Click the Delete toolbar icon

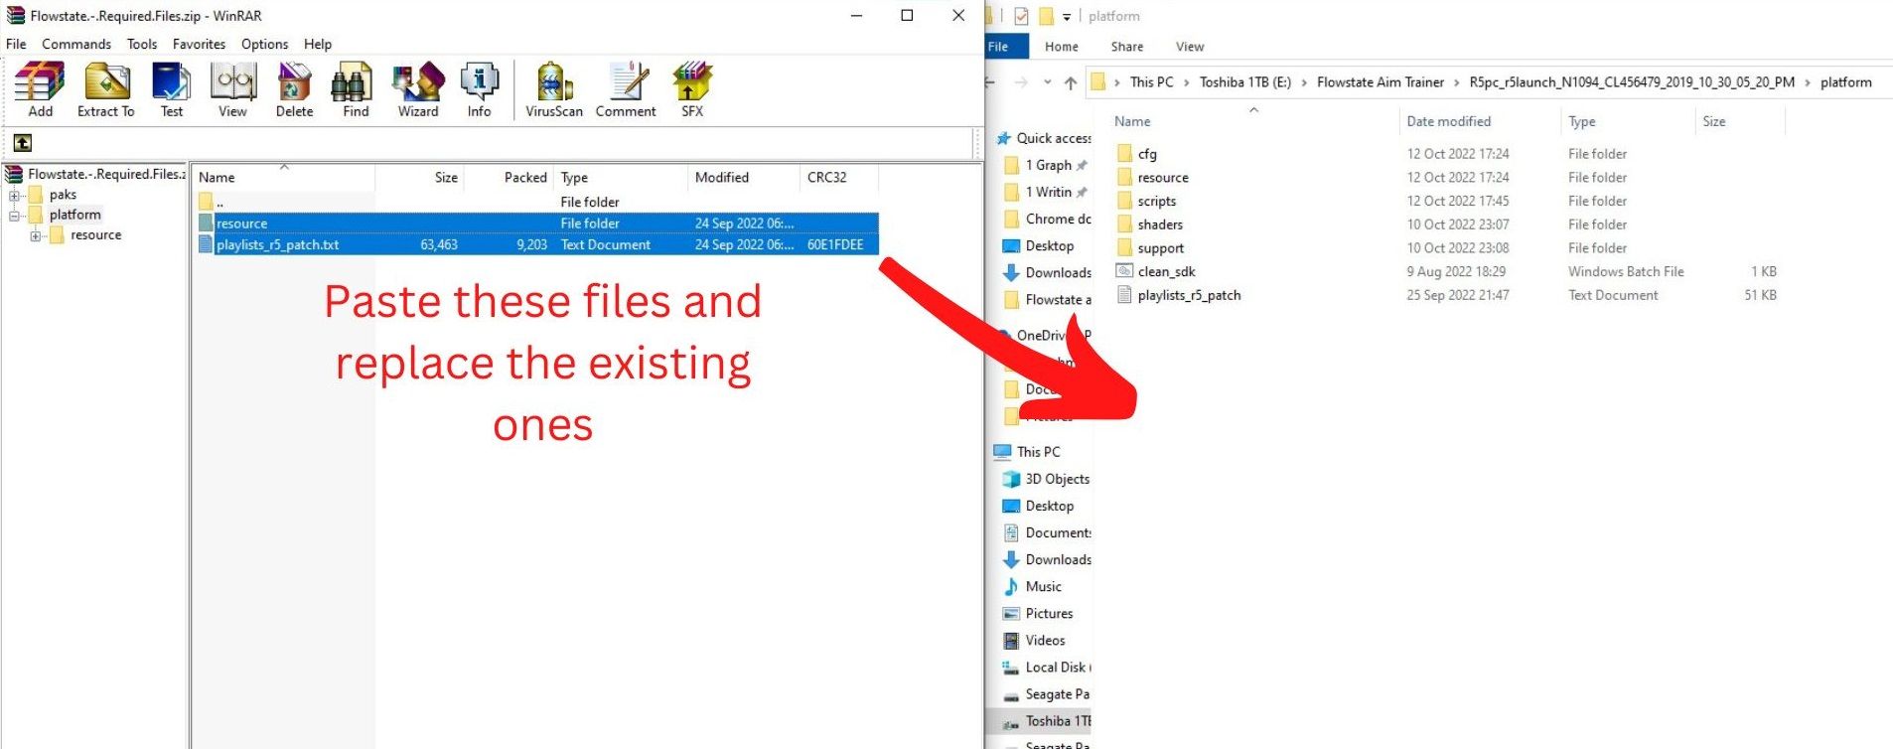coord(294,89)
